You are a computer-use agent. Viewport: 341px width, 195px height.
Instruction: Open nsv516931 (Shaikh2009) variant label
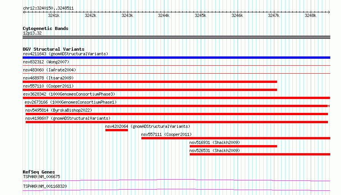[215, 142]
